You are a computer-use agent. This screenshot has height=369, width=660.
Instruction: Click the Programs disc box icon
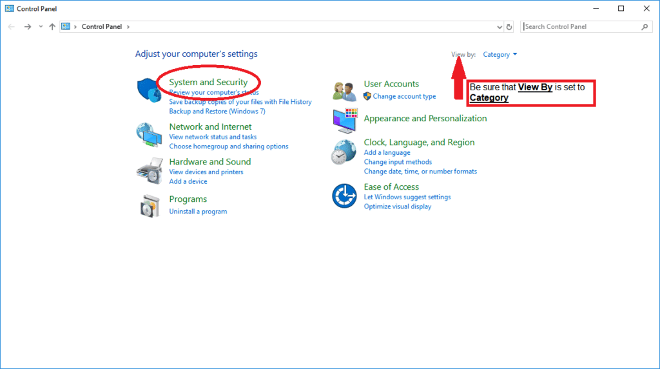(150, 206)
